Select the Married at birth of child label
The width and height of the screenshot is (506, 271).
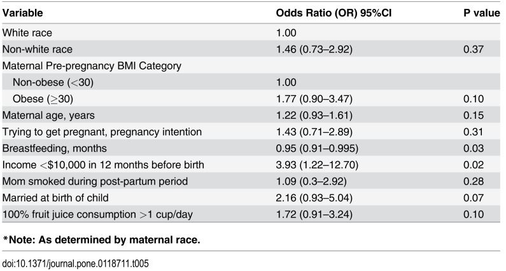[55, 198]
